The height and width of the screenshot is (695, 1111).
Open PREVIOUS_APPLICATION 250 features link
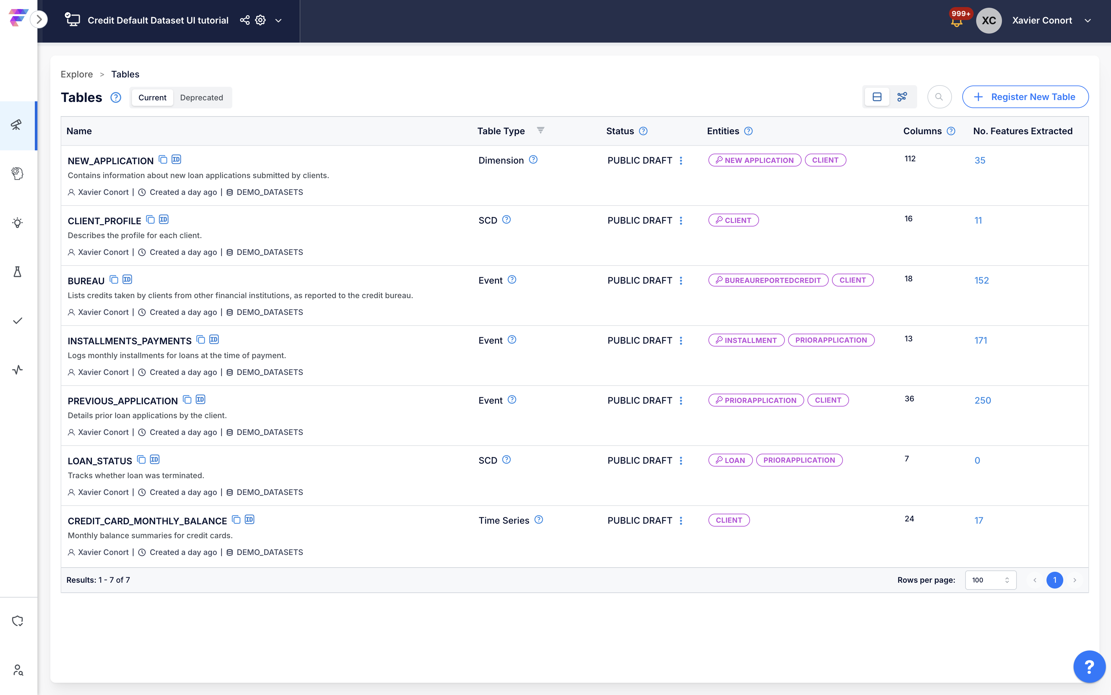[982, 400]
